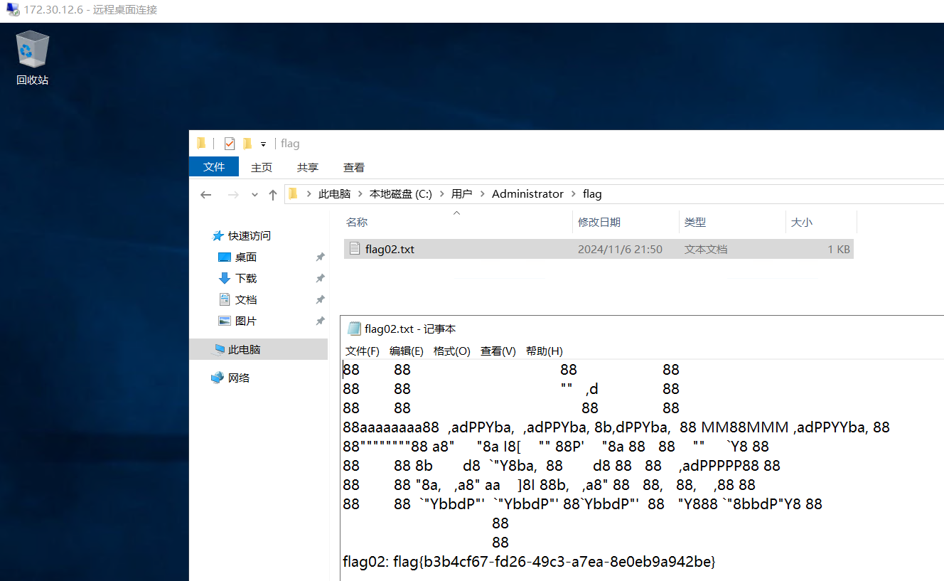Click the 1 KB size cell

[x=839, y=250]
